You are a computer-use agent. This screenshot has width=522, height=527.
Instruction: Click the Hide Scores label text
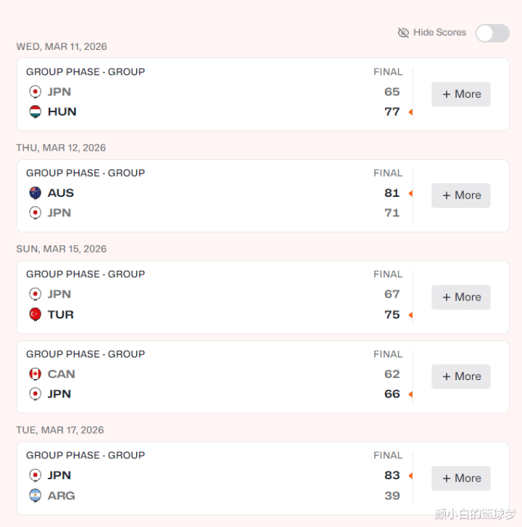(439, 33)
